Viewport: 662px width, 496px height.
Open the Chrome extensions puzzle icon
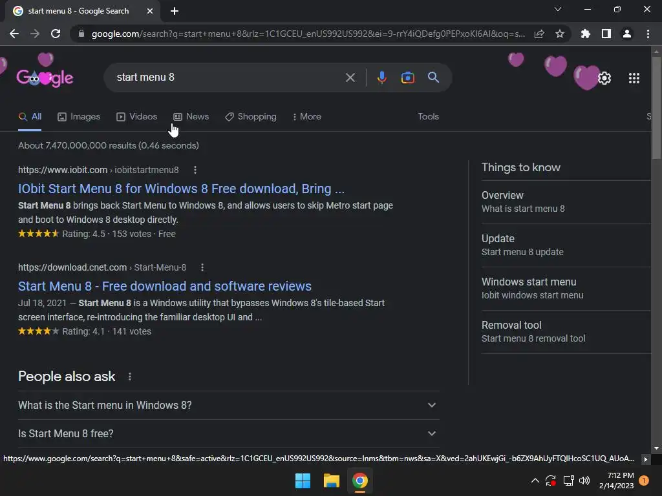(586, 34)
